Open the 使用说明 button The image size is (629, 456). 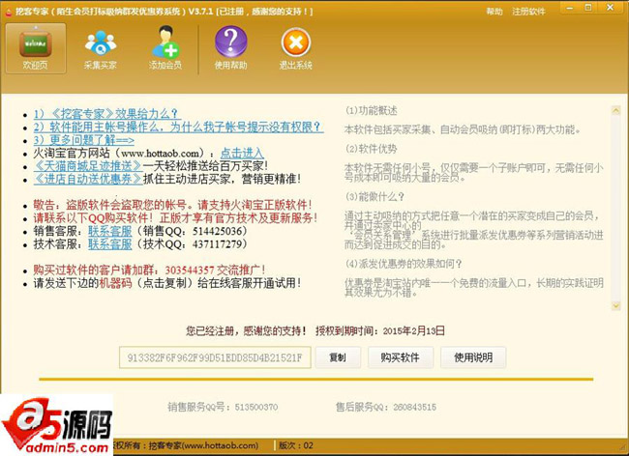(473, 357)
